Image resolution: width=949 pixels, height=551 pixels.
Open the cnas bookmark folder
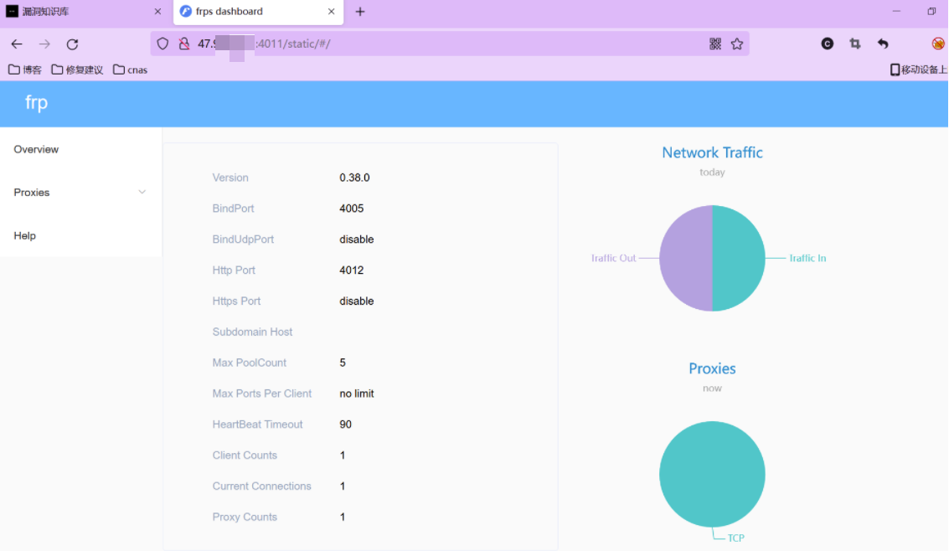point(130,70)
